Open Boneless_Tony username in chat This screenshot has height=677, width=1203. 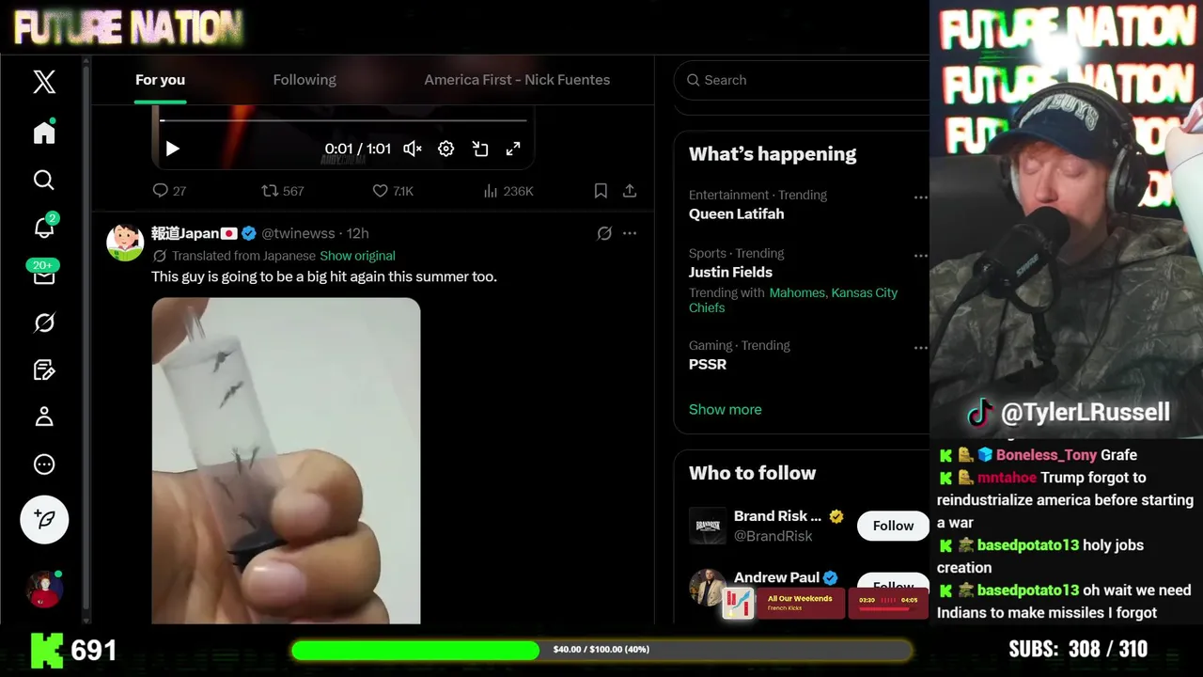1046,455
